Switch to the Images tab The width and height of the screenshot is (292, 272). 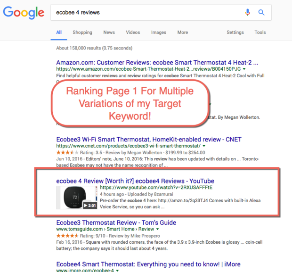click(x=159, y=32)
